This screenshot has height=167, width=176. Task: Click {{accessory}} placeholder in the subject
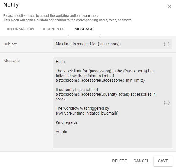click(109, 44)
